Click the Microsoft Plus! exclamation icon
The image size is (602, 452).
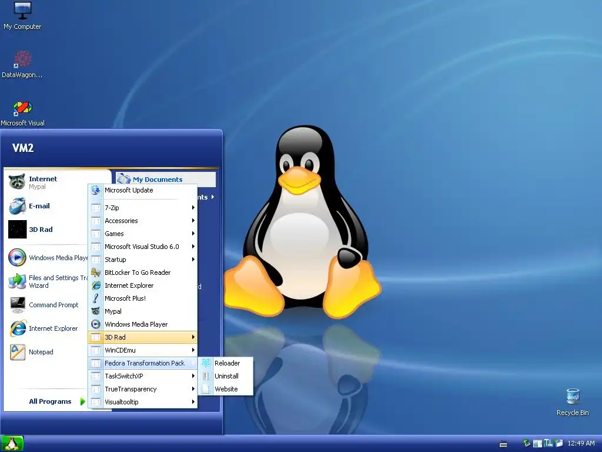[x=96, y=298]
